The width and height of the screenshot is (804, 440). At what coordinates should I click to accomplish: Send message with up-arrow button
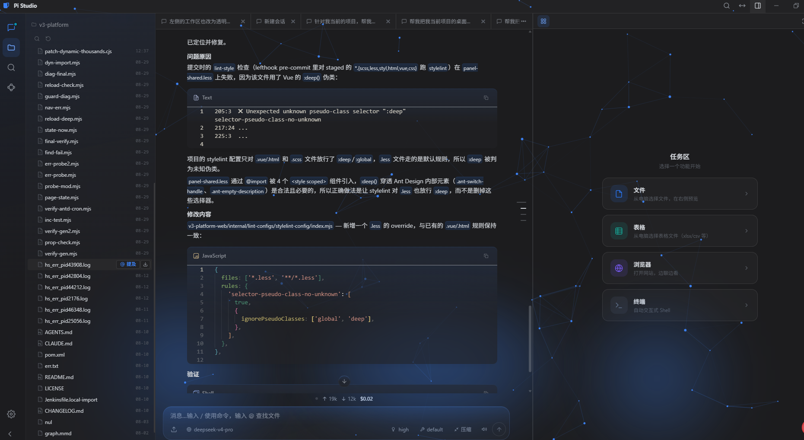coord(499,429)
